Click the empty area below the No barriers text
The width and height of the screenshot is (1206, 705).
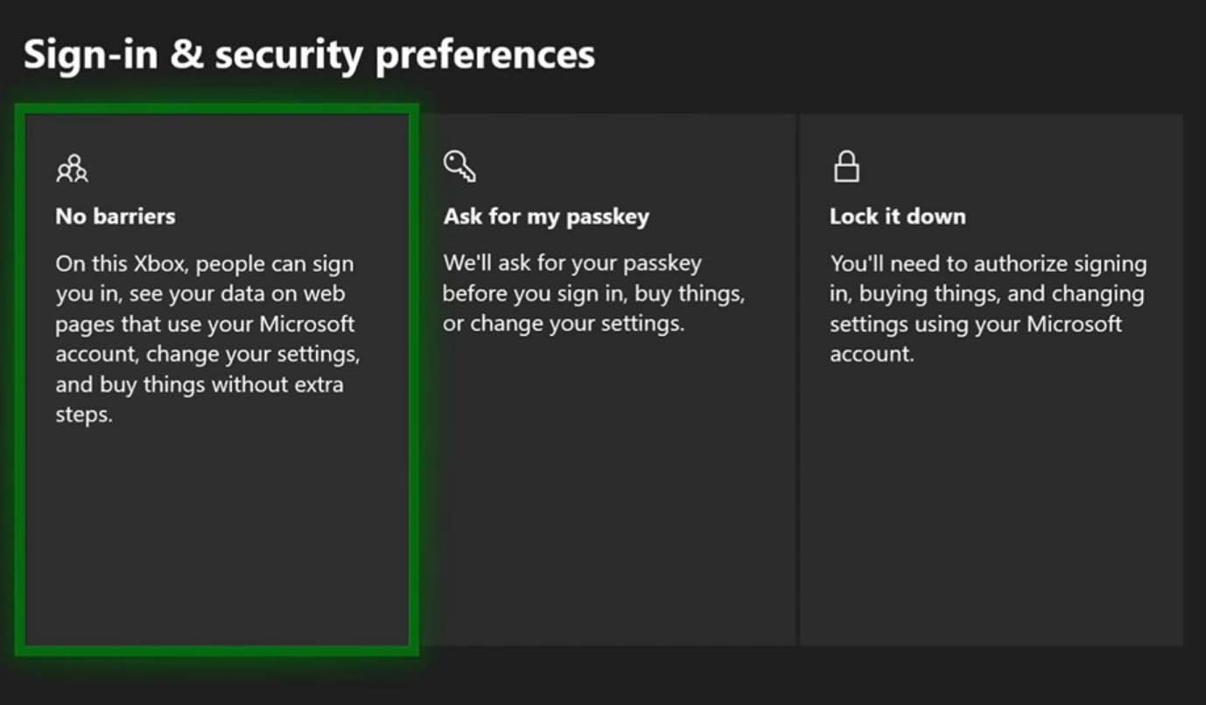click(217, 534)
